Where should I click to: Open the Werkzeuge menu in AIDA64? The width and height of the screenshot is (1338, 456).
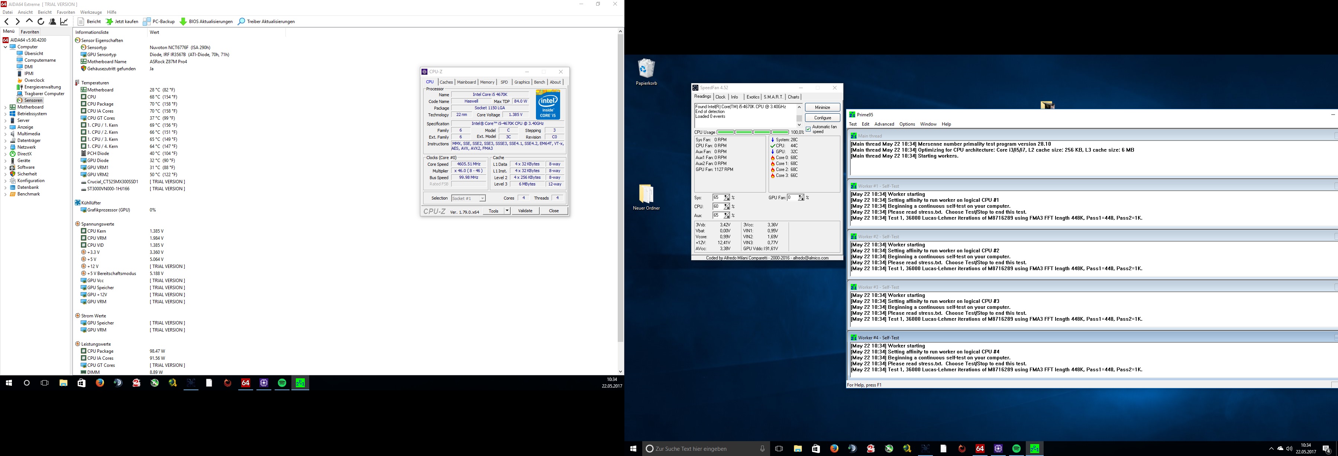point(91,12)
